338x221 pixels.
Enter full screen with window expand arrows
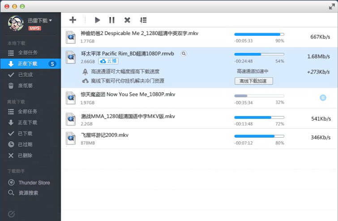332,7
